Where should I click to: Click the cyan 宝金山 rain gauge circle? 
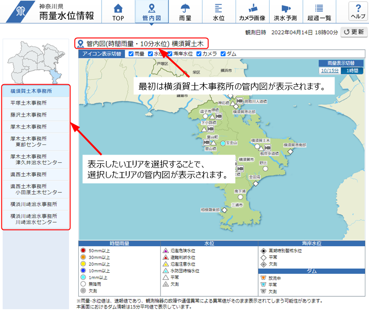(223, 143)
